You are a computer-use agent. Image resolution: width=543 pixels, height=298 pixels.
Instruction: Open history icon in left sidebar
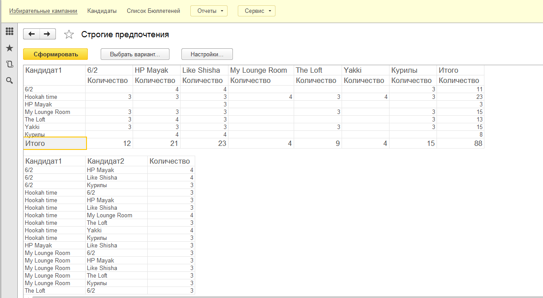pyautogui.click(x=9, y=64)
